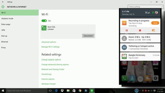Tap the network speed monitor notification icon
The image size is (165, 93).
pyautogui.click(x=124, y=38)
